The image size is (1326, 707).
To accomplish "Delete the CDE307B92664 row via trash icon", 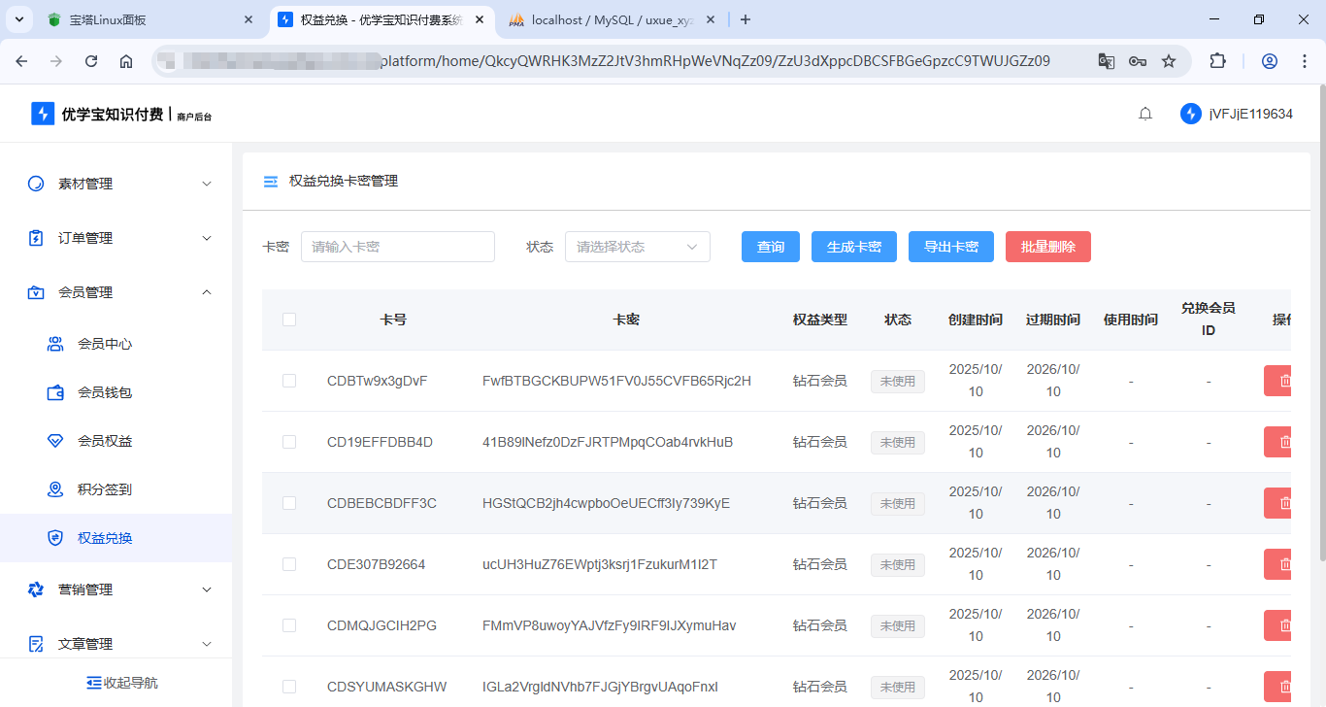I will point(1279,564).
